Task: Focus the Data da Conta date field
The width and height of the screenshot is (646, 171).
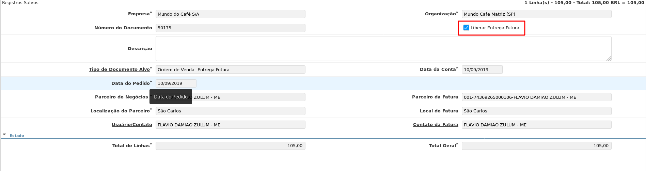Action: tap(482, 69)
